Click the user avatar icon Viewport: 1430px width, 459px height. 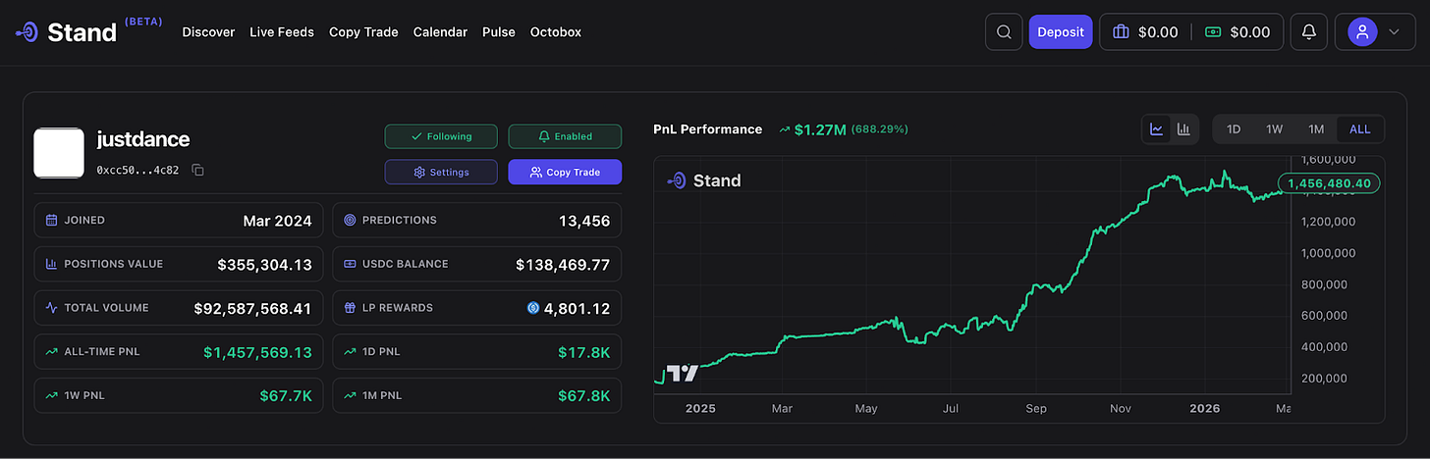pyautogui.click(x=1362, y=32)
